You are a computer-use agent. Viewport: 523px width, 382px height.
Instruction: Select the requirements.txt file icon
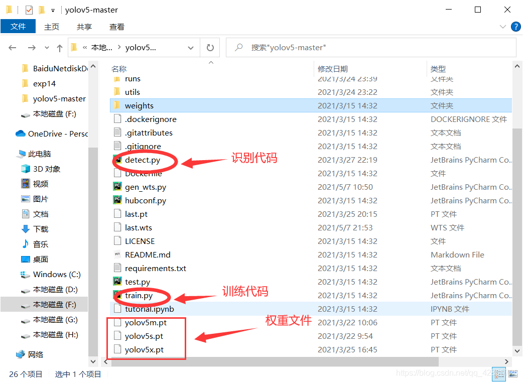click(x=117, y=268)
